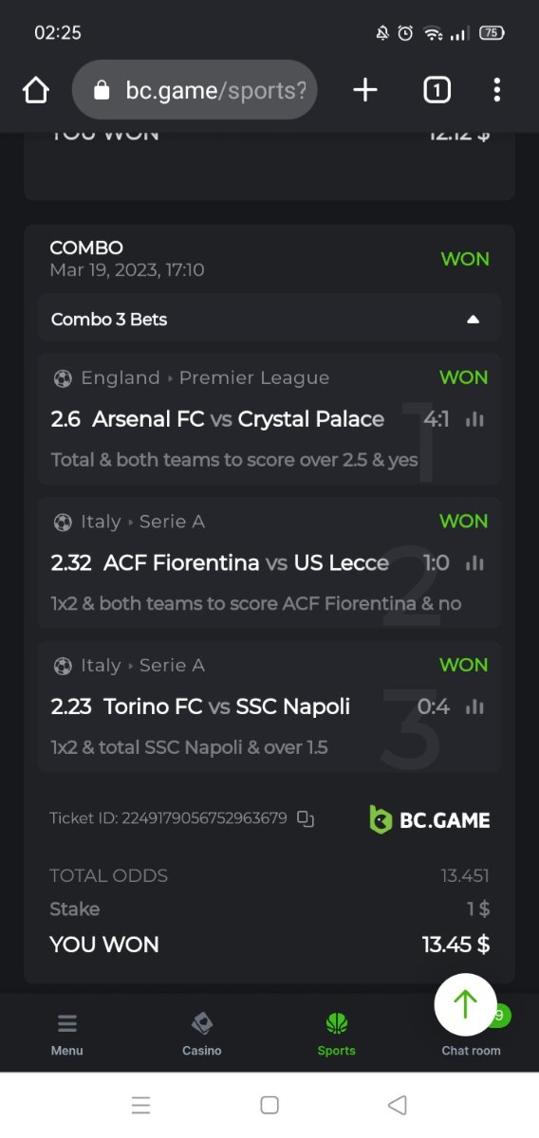Copy the Ticket ID with the copy icon

click(x=305, y=818)
